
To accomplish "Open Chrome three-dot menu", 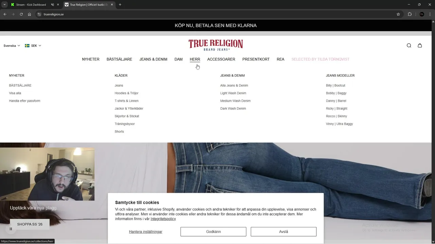I will 430,14.
